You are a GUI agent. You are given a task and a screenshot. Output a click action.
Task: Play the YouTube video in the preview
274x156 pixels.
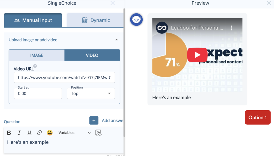pyautogui.click(x=197, y=55)
